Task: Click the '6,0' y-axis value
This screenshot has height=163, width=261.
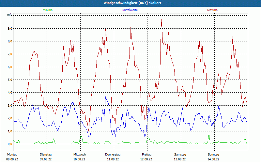Action: click(x=10, y=67)
